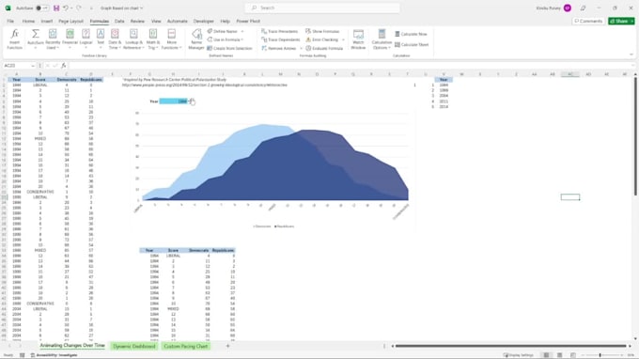Click Remove Arrows
Image resolution: width=639 pixels, height=359 pixels.
[279, 49]
